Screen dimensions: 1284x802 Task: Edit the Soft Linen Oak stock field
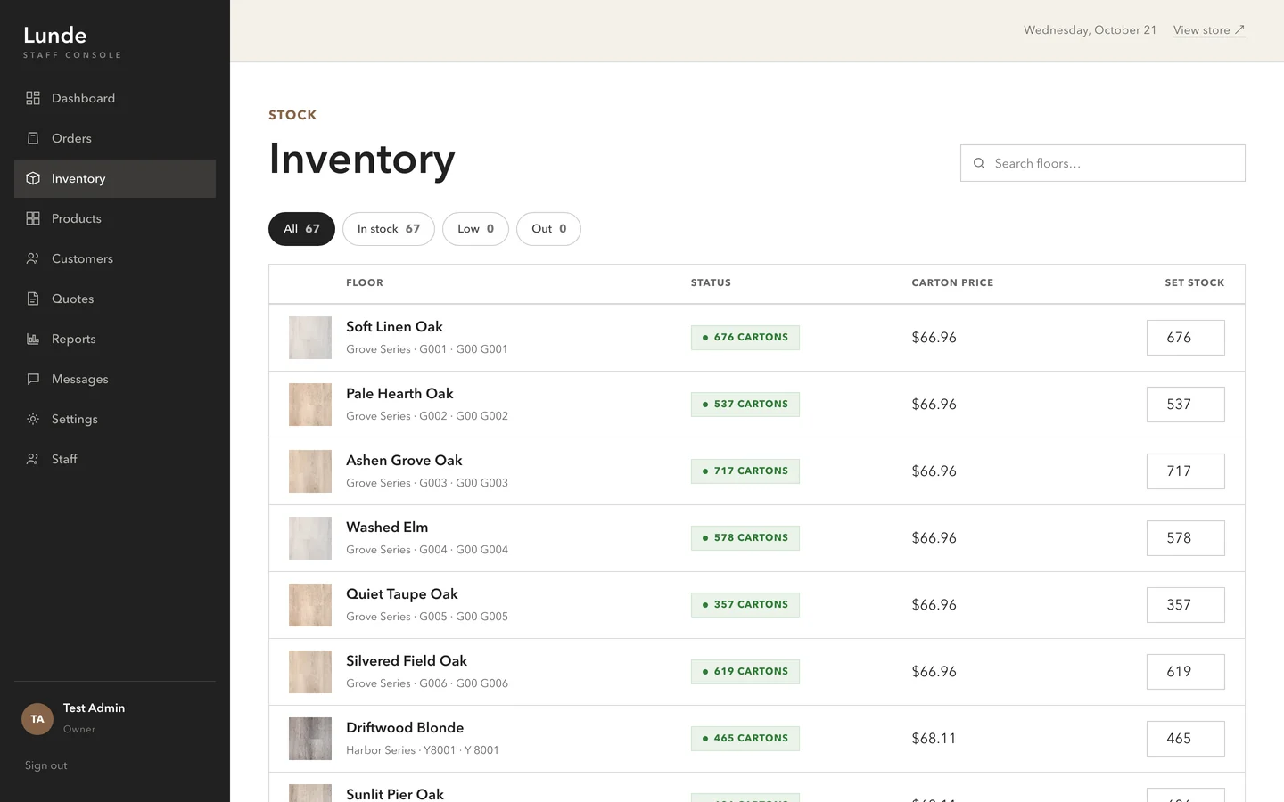pos(1186,338)
